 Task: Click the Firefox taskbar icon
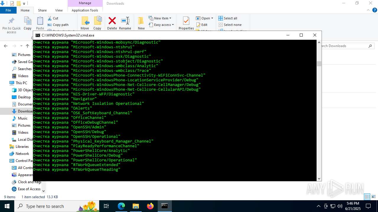coord(150,206)
